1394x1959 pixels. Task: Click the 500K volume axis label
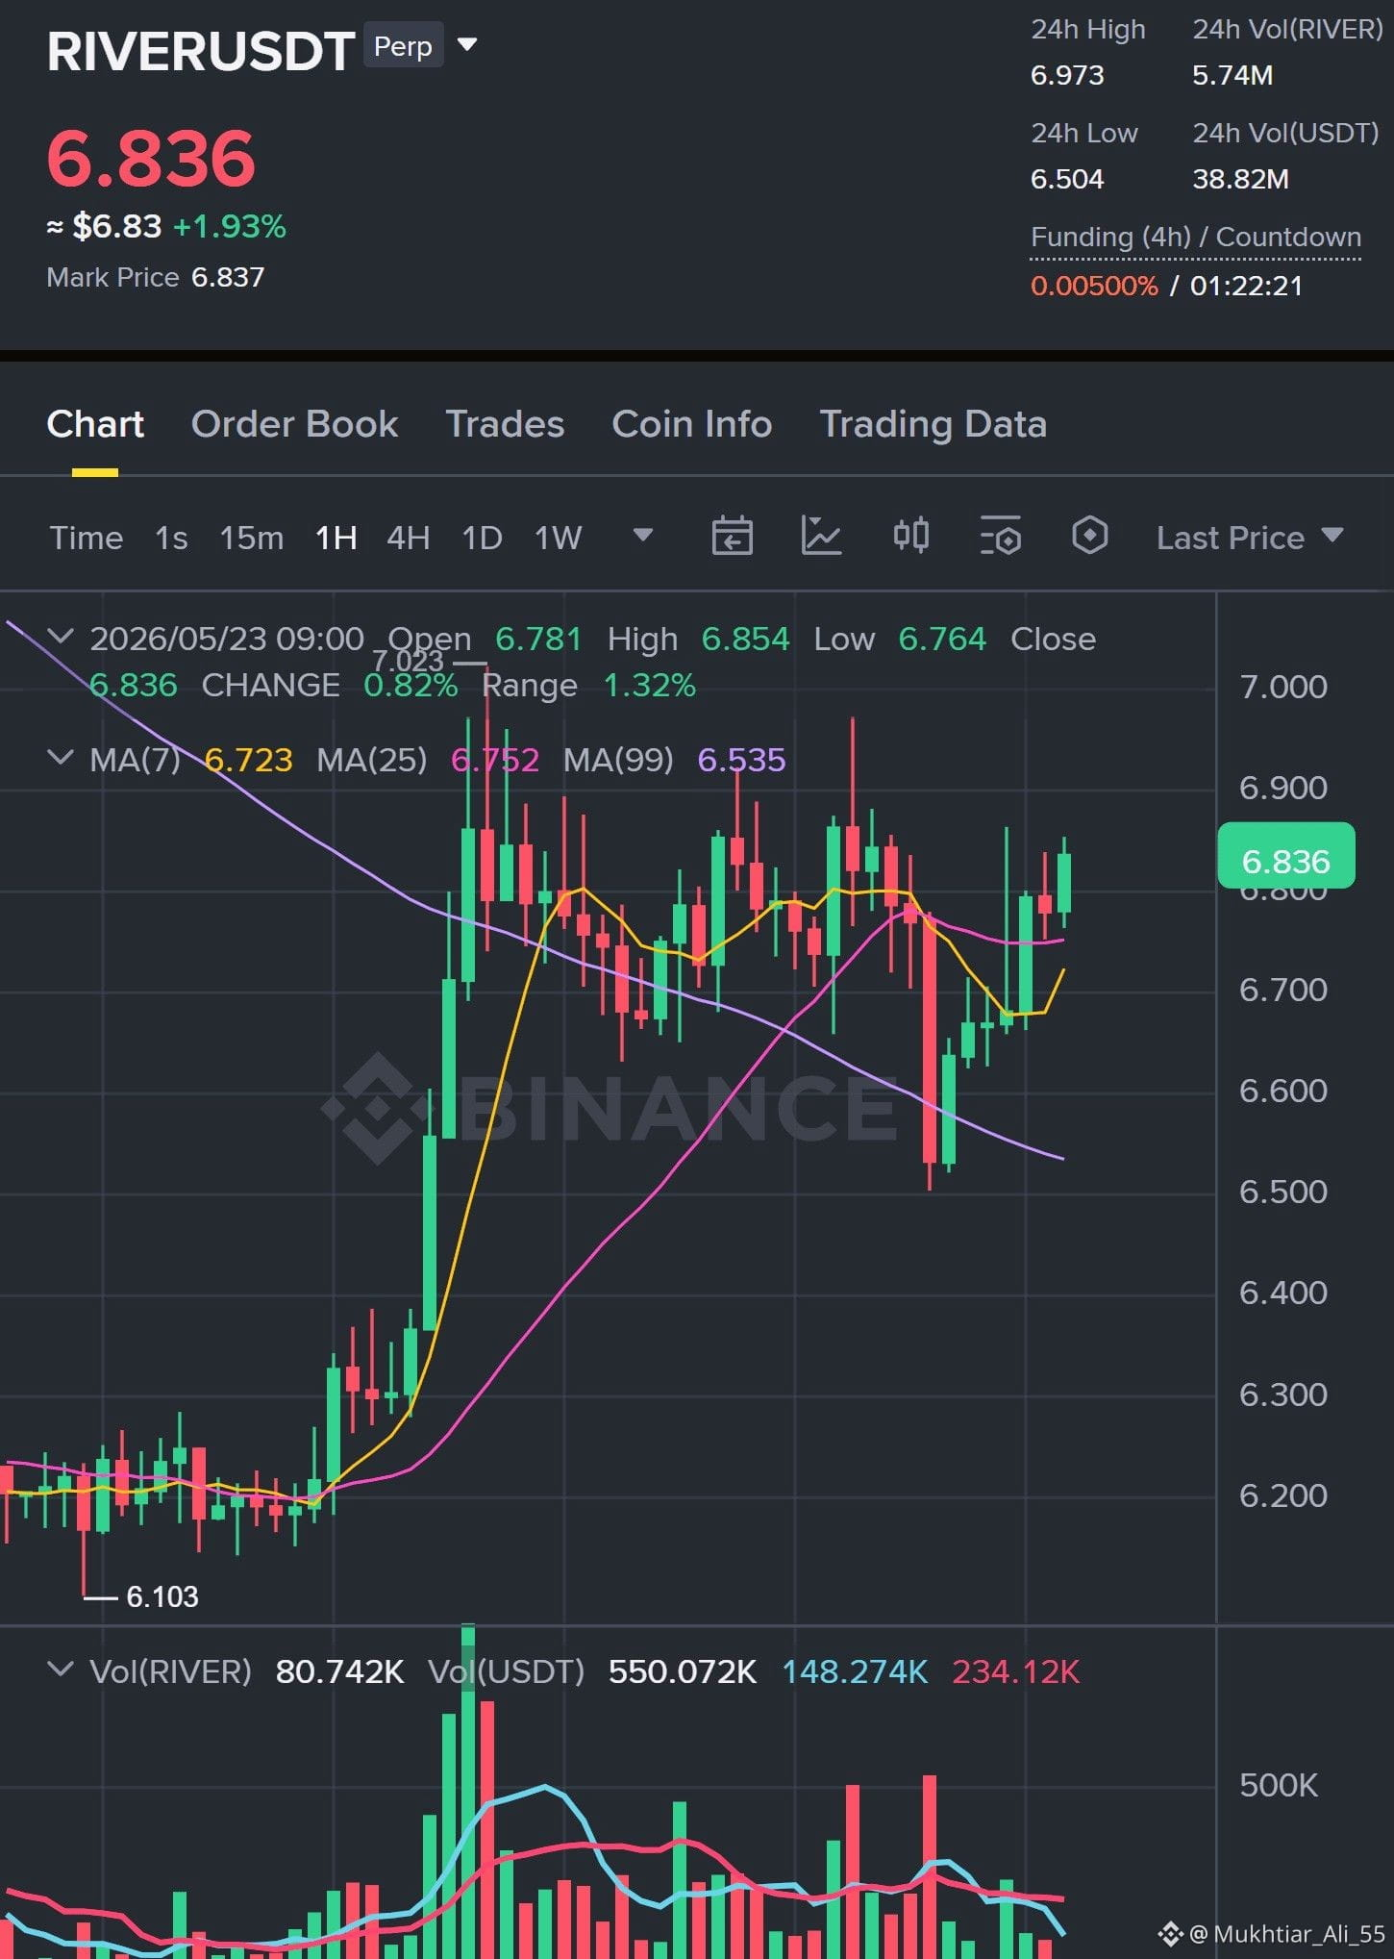tap(1279, 1785)
